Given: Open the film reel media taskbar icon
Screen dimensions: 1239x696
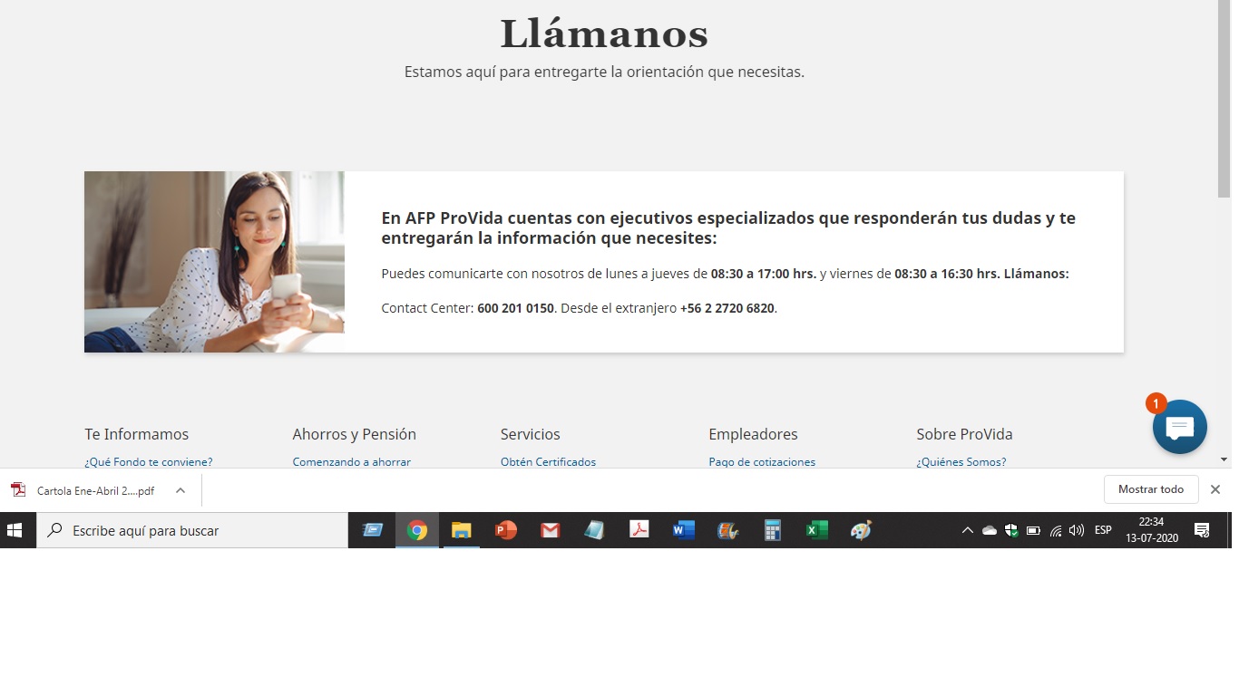Looking at the screenshot, I should [x=727, y=530].
